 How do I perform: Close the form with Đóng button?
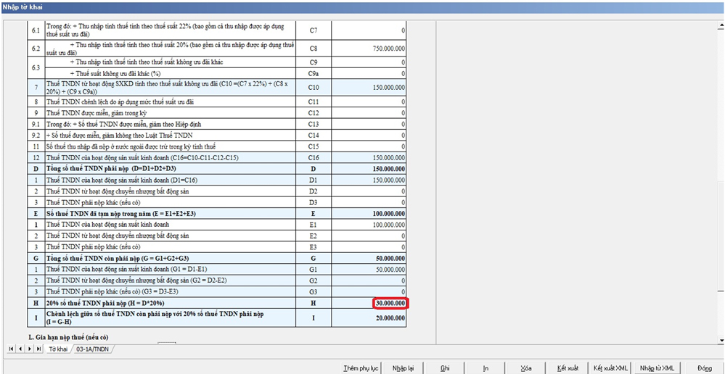[x=704, y=368]
